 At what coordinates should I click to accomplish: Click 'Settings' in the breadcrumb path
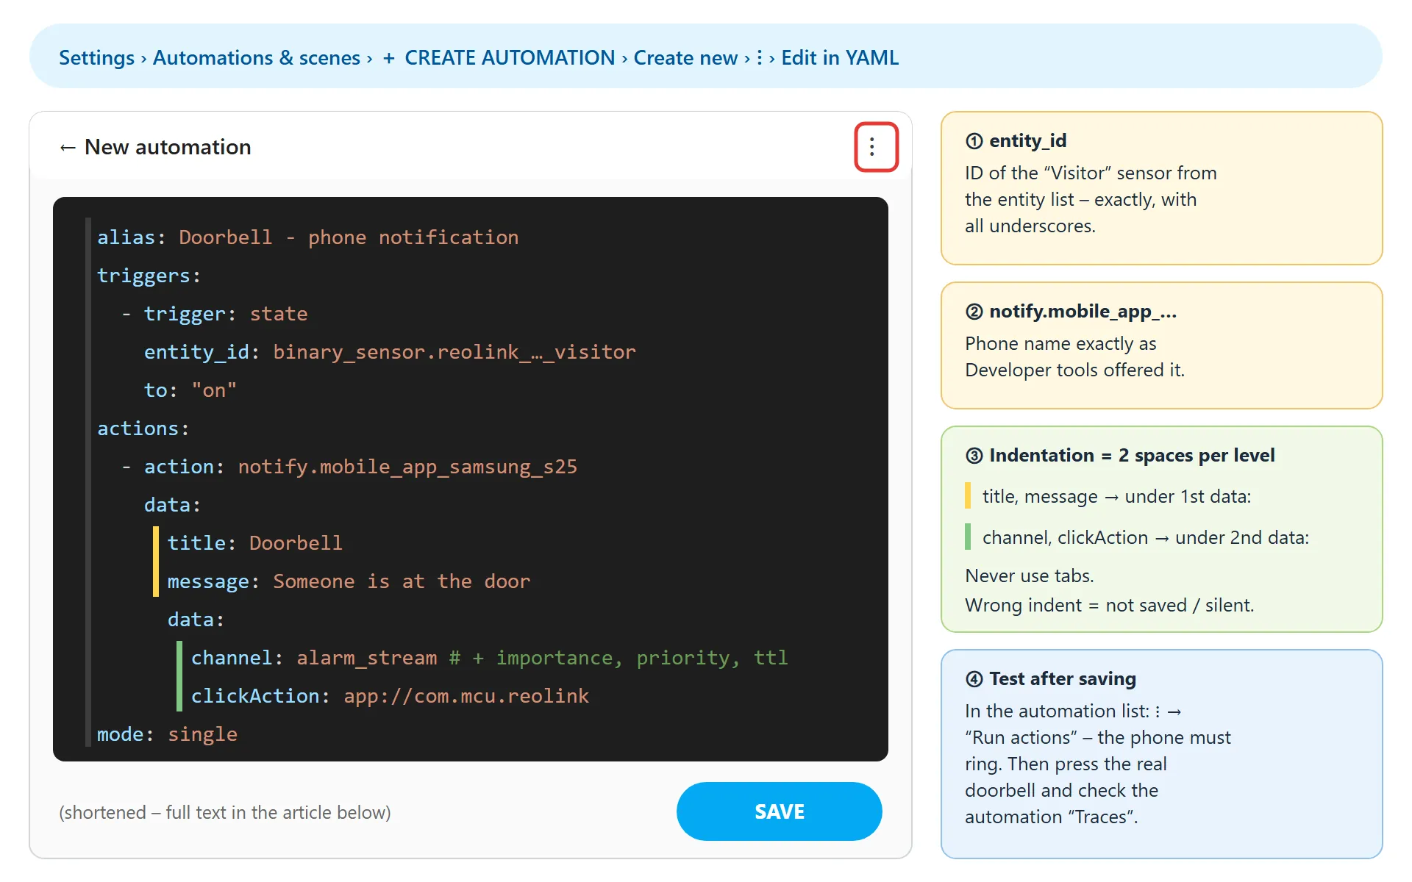click(96, 57)
